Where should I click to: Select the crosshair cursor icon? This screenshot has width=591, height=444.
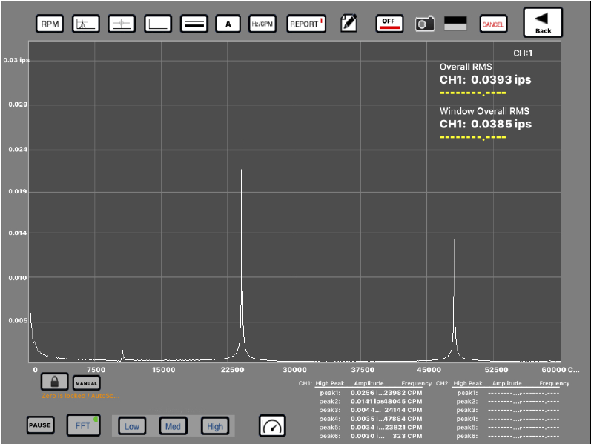[x=122, y=24]
